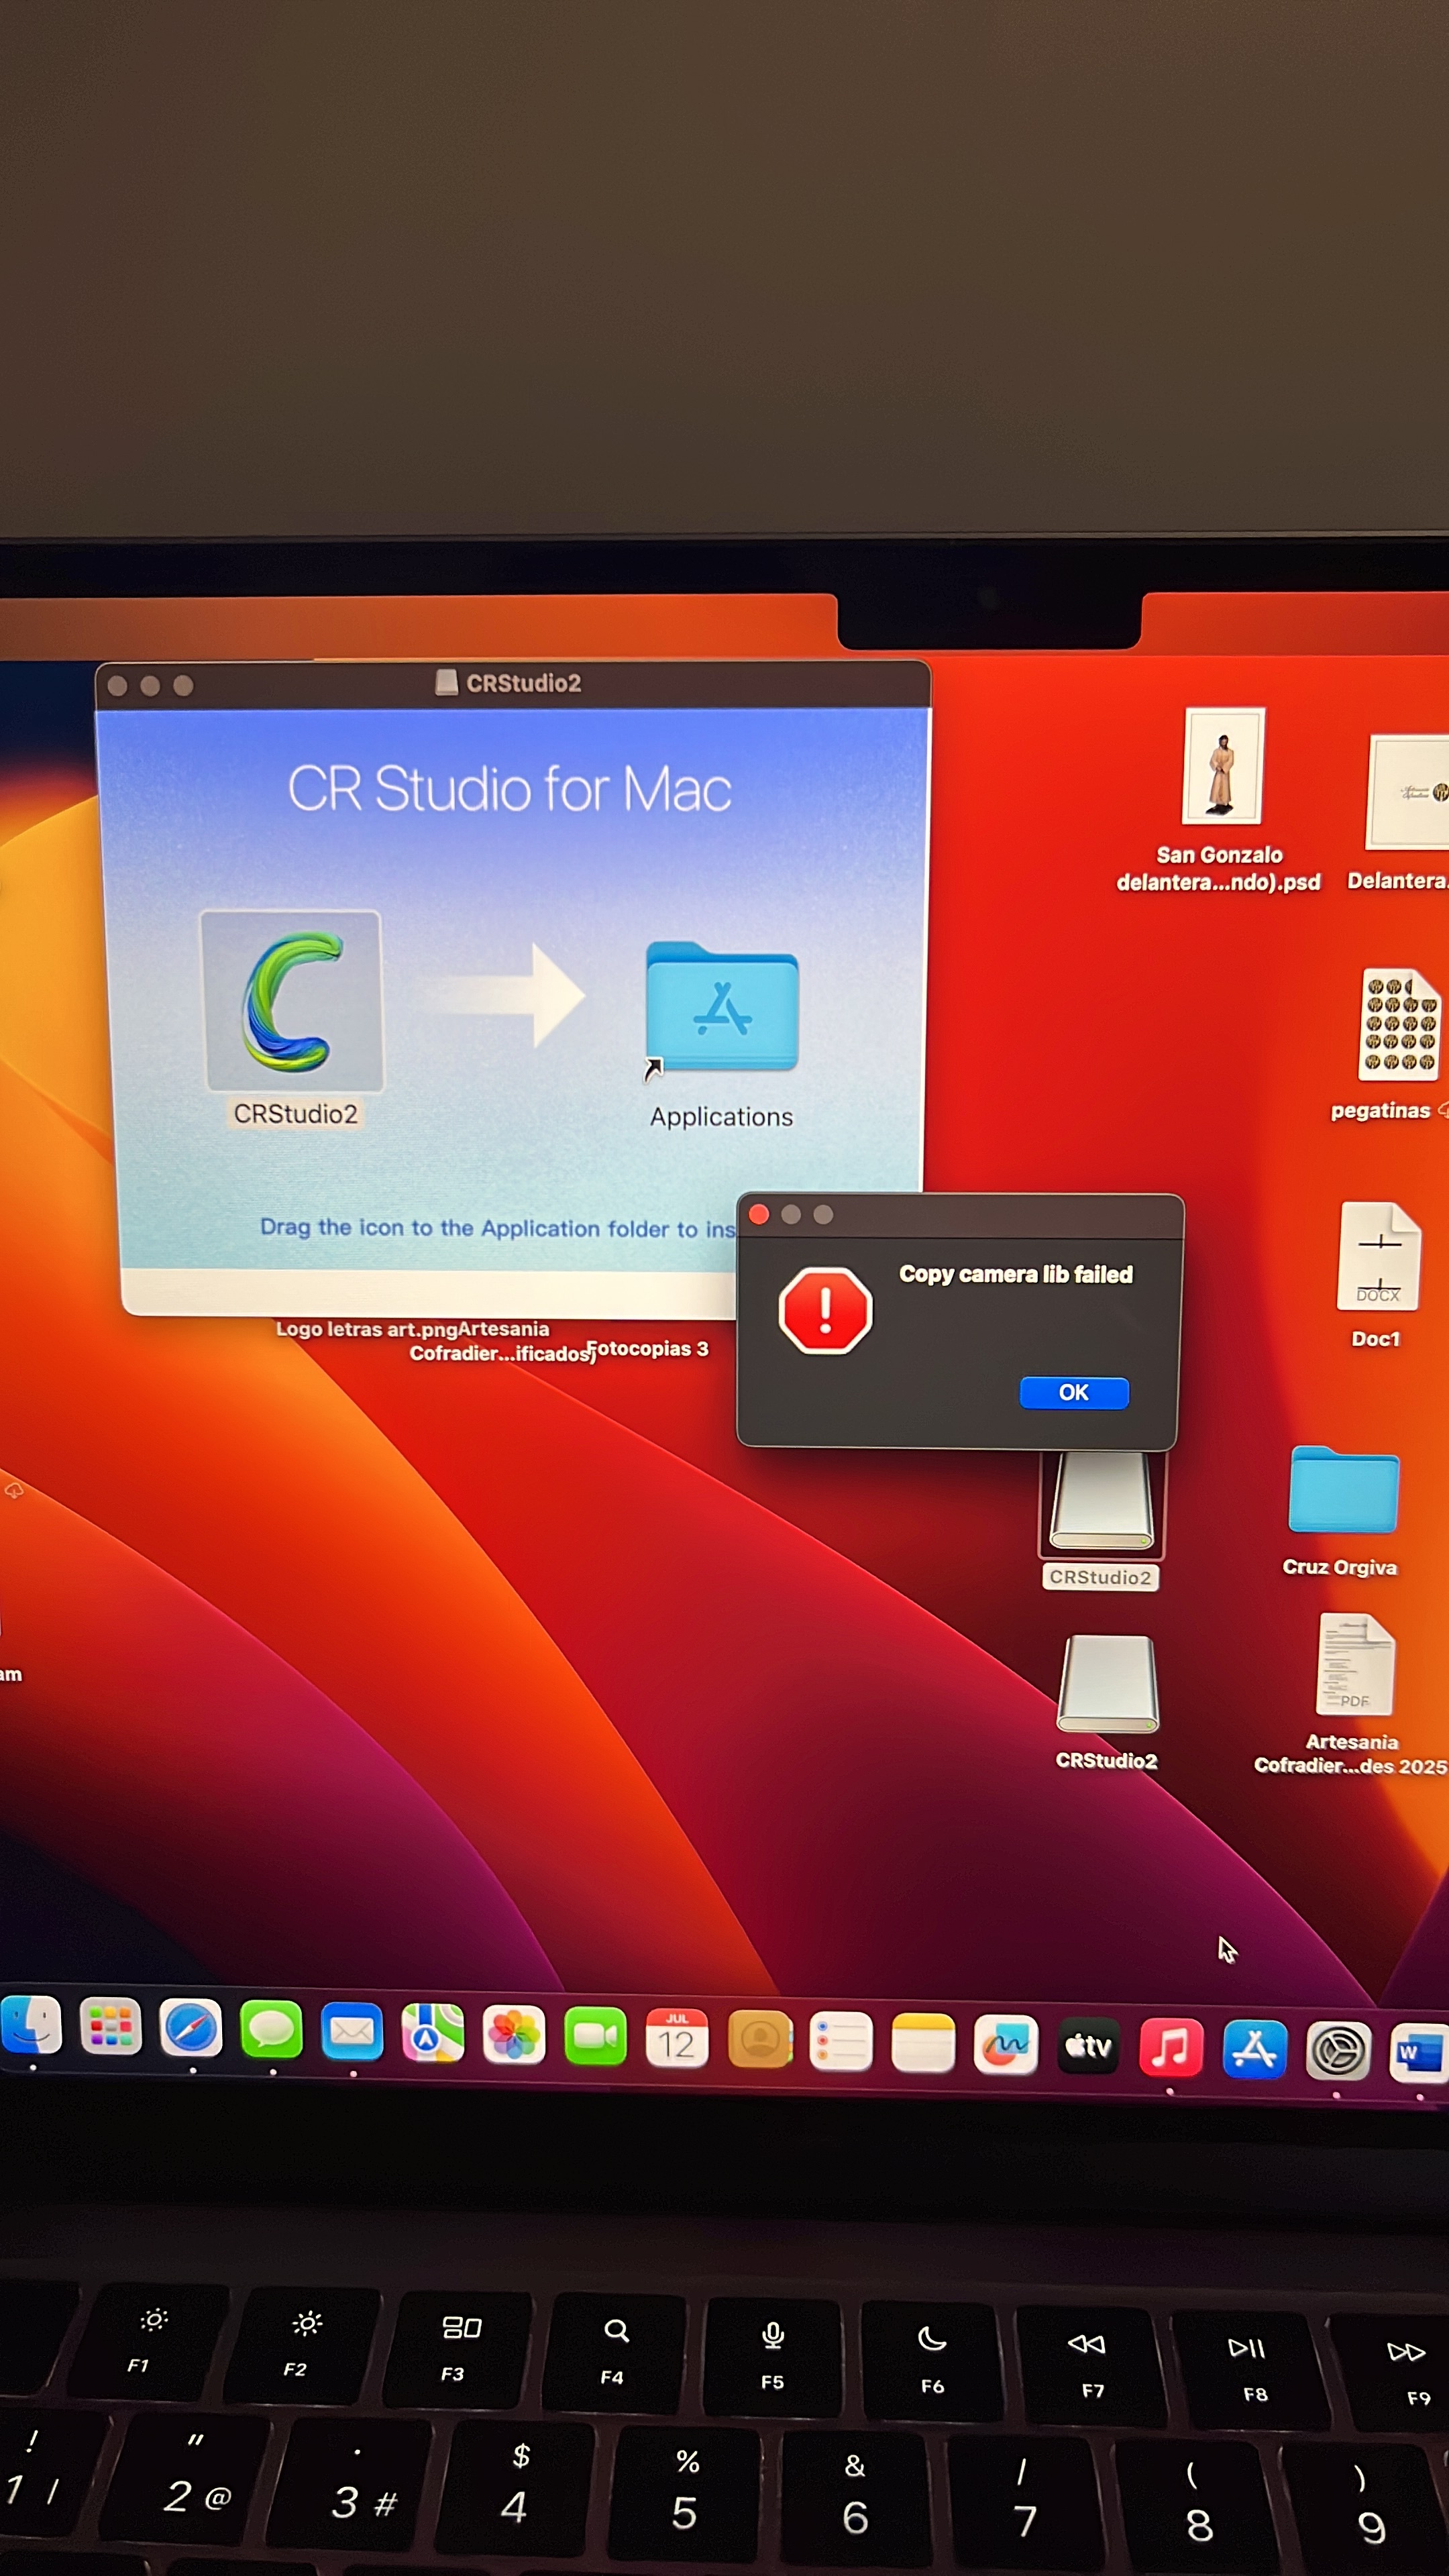The image size is (1449, 2576).
Task: Open App Store from the Dock
Action: pos(1254,2049)
